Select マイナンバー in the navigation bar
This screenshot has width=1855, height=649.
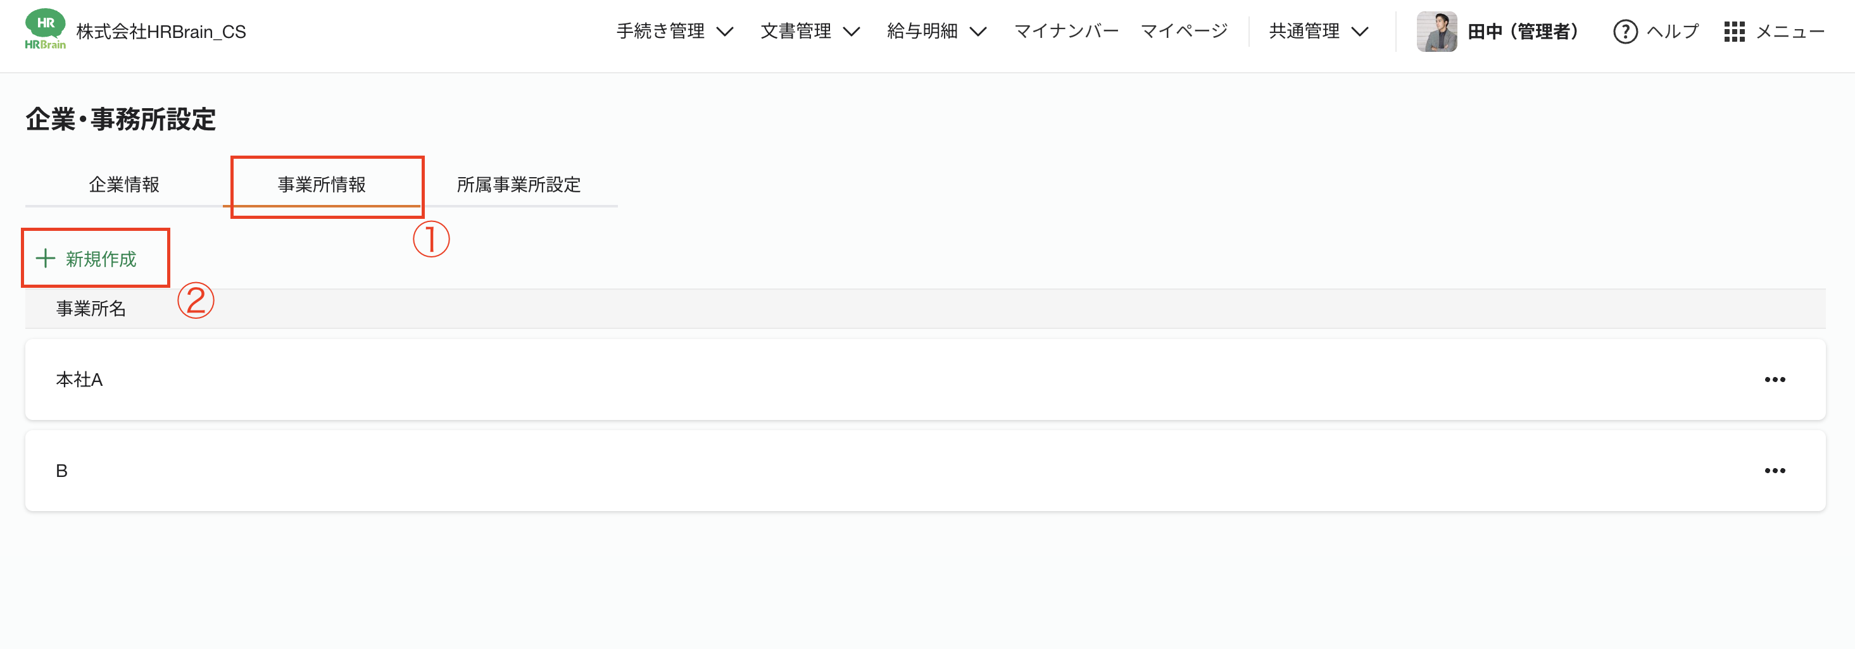pos(1067,31)
